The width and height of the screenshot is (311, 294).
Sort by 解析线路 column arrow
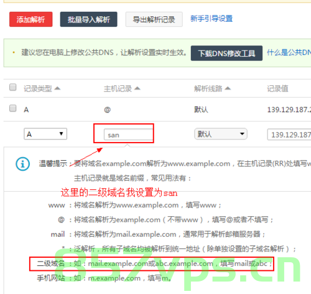point(228,88)
